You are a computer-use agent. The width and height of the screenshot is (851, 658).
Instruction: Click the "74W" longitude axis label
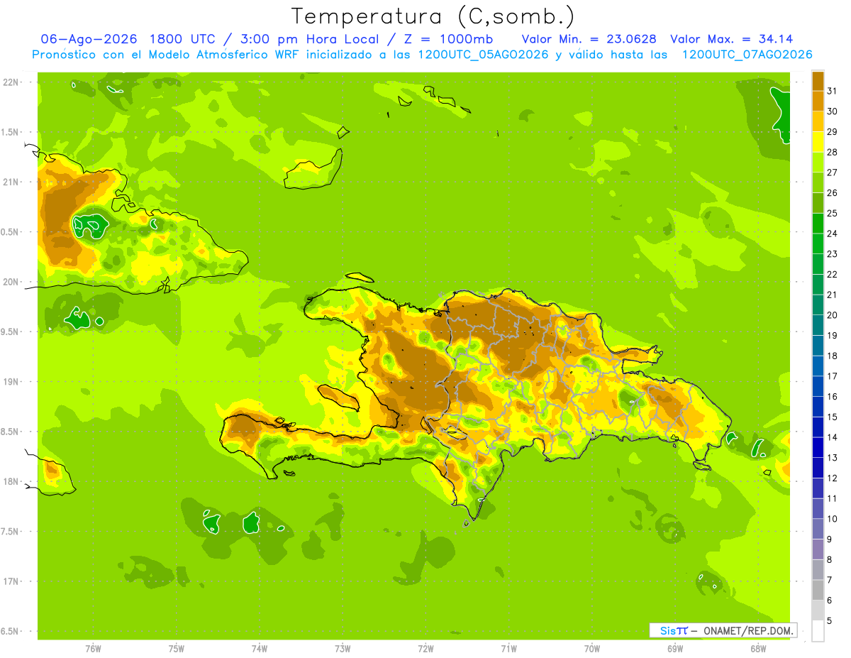tap(259, 649)
